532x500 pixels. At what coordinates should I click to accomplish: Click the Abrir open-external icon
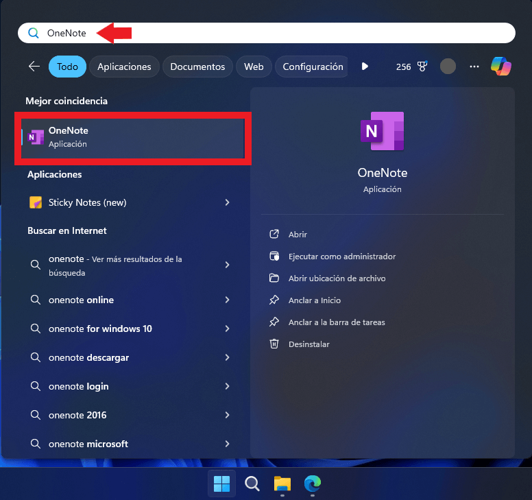point(274,234)
